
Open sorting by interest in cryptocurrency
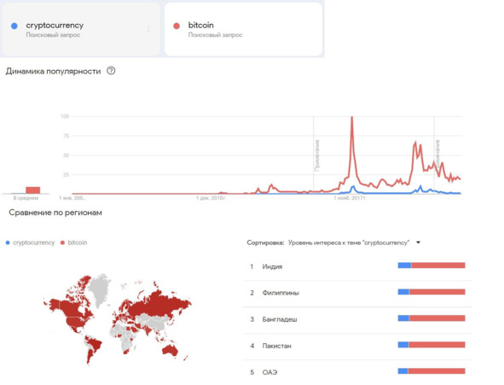click(349, 242)
